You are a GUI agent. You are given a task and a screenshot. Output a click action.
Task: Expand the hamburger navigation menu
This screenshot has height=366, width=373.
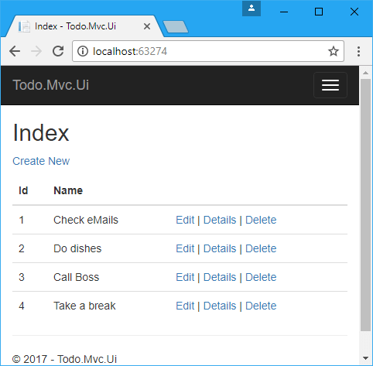[x=330, y=85]
